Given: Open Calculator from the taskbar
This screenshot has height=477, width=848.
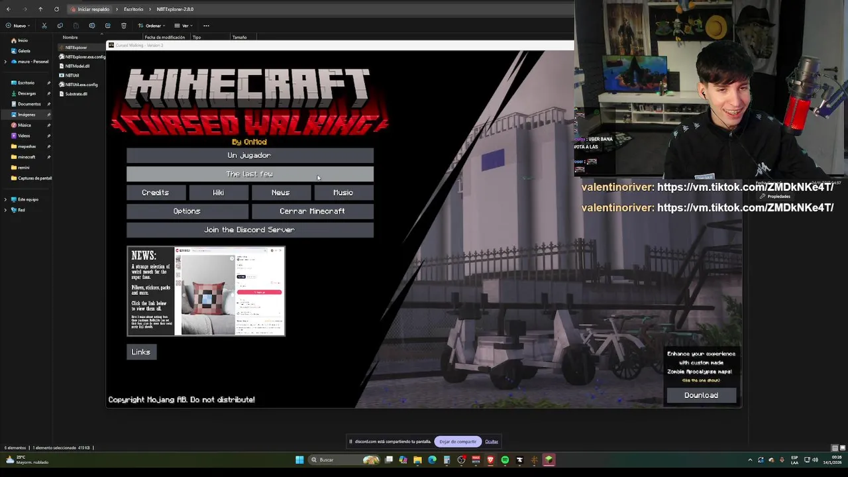Looking at the screenshot, I should (447, 460).
